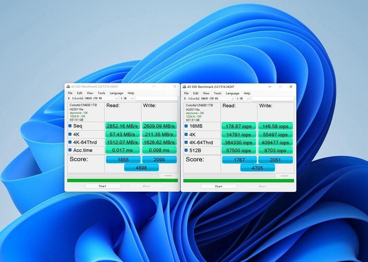Screen dimensions: 368x262
Task: Click the green progress bar in the MB/s window
Action: [122, 180]
